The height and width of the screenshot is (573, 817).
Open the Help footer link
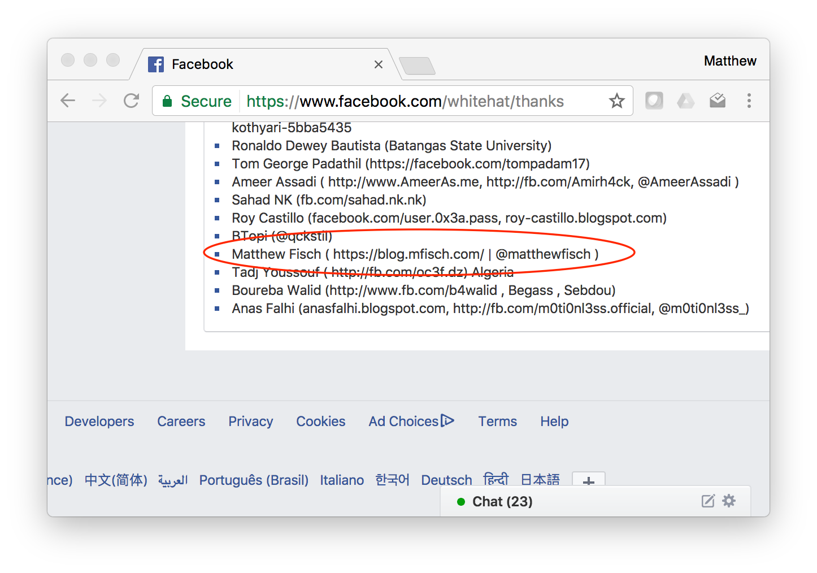click(x=554, y=422)
